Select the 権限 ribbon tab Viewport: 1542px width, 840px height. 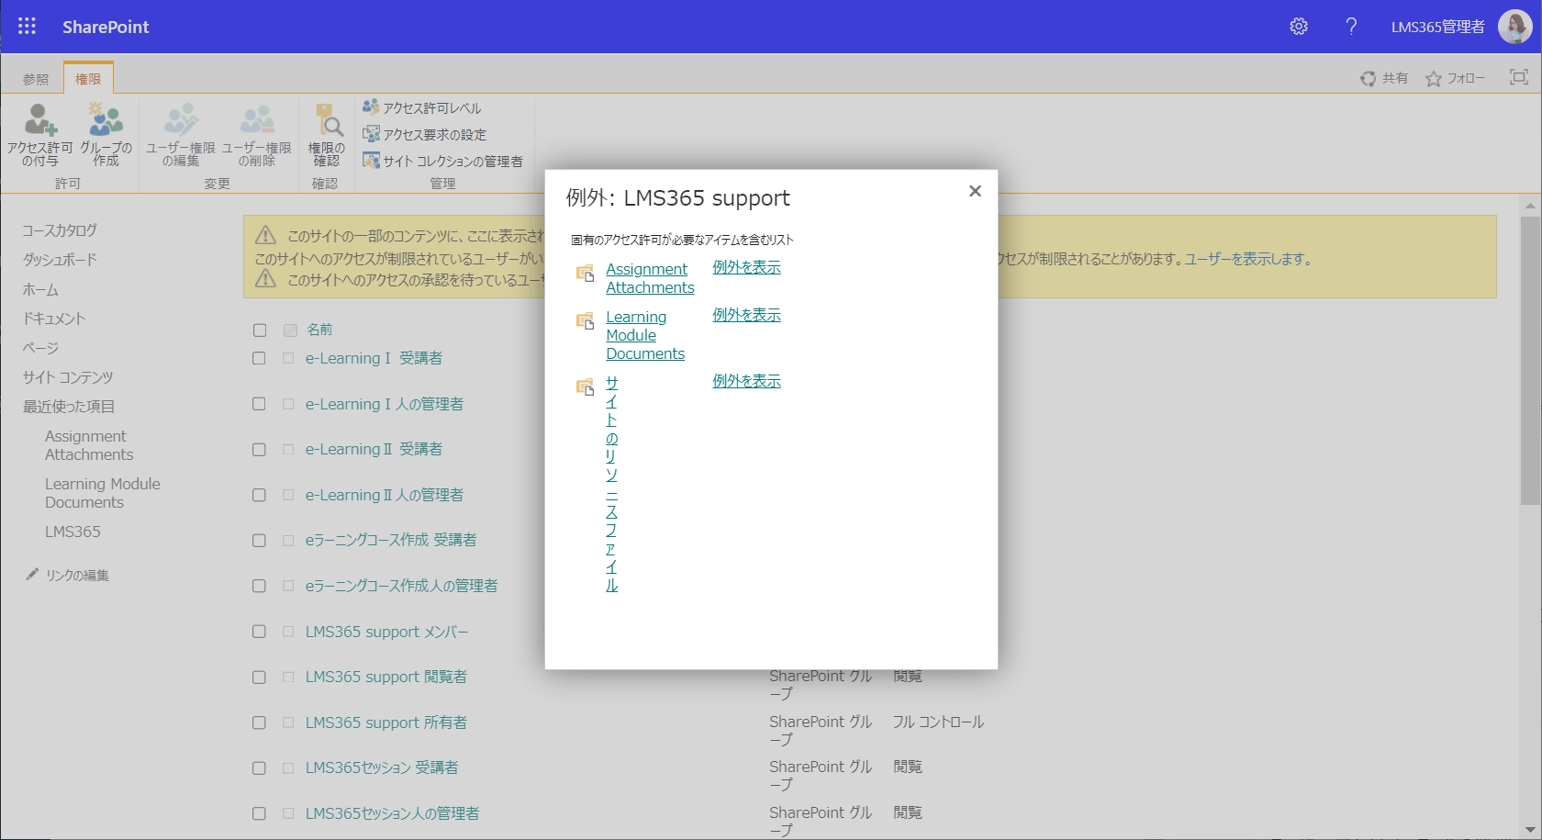pyautogui.click(x=88, y=79)
